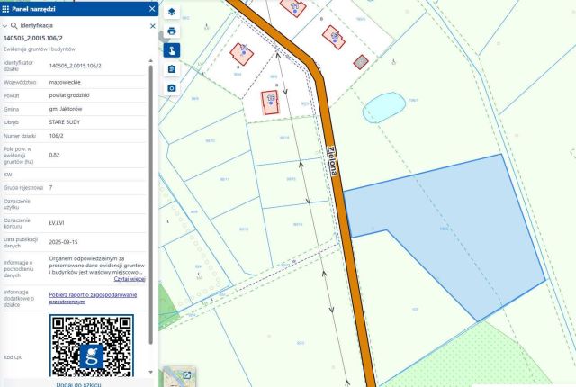Click the area value 0.82
The width and height of the screenshot is (576, 387).
[54, 155]
